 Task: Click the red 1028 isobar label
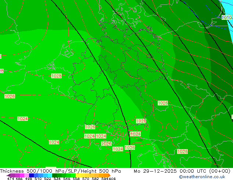56,76
